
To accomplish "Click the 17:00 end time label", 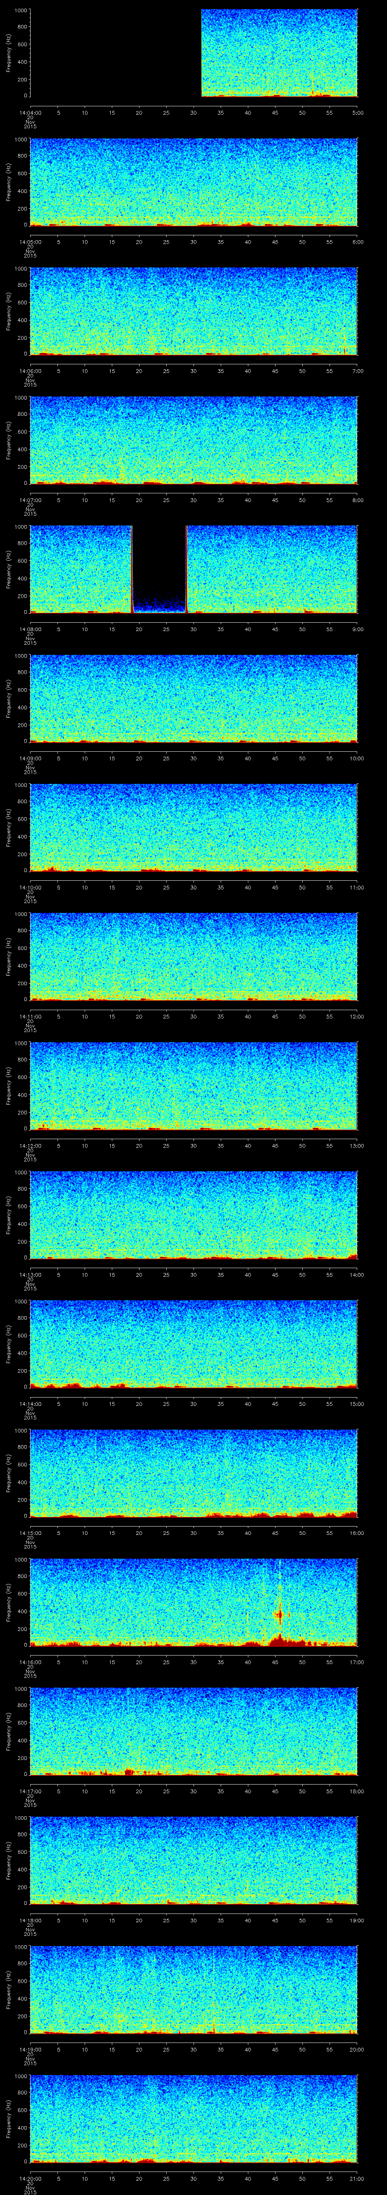I will pos(356,1662).
